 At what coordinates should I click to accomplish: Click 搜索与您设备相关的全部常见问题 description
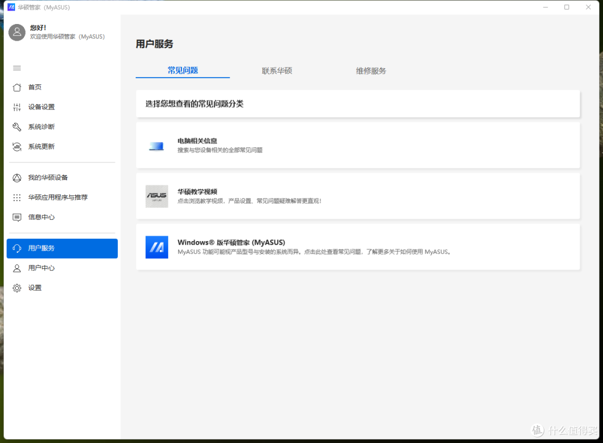[x=220, y=150]
